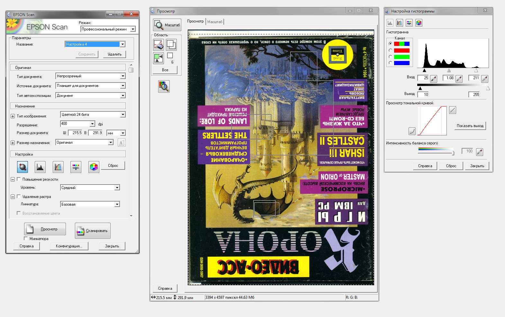
Task: Open the Уровень sharpness dropdown
Action: [90, 188]
